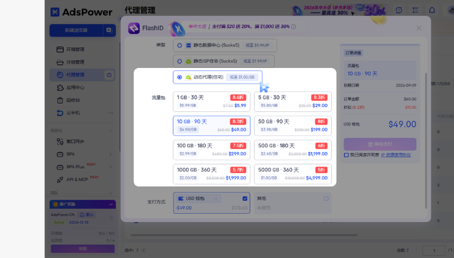Select the 50 GB · 90 天 package
This screenshot has width=454, height=258.
tap(293, 126)
